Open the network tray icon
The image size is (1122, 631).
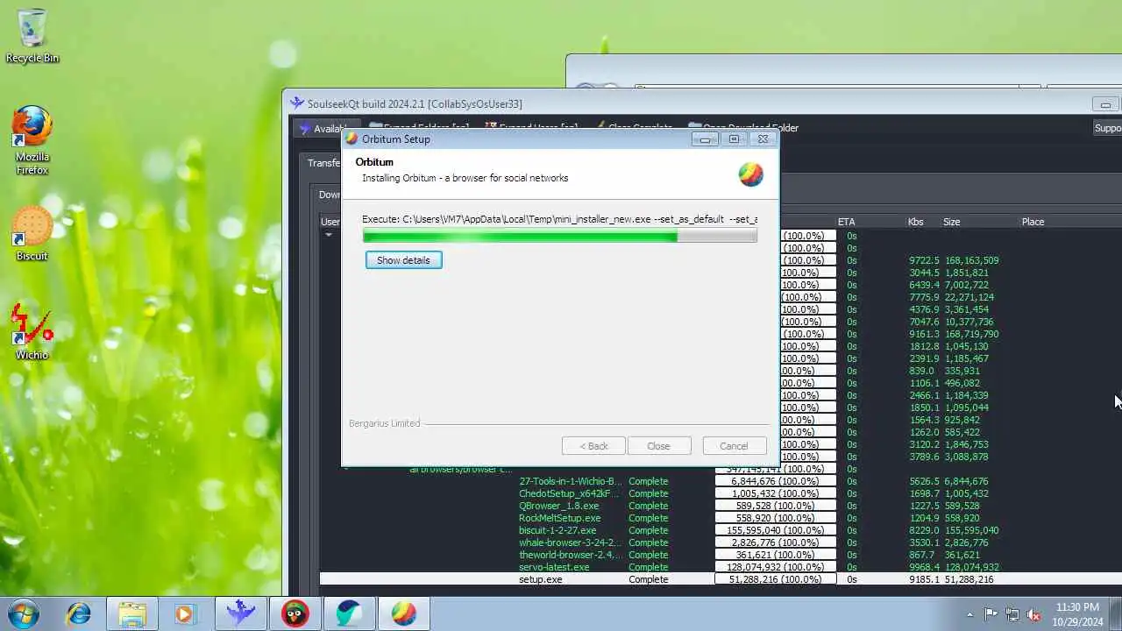(x=1012, y=614)
